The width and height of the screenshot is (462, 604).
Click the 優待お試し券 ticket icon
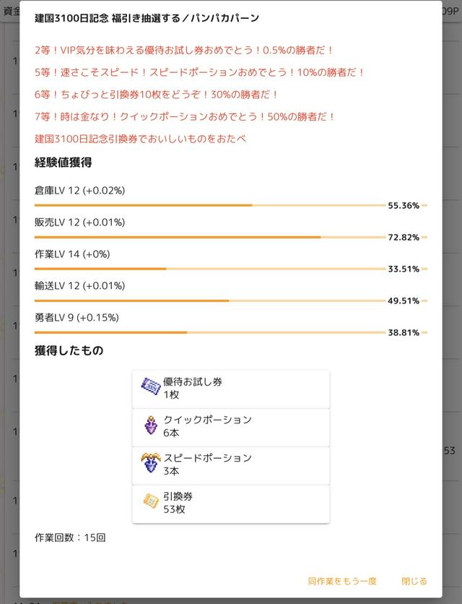tap(150, 387)
